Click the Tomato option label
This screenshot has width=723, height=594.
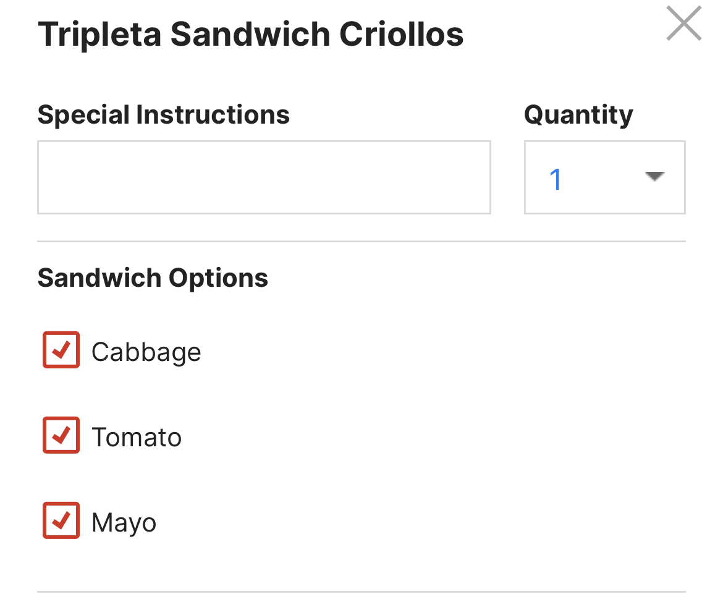click(x=137, y=438)
